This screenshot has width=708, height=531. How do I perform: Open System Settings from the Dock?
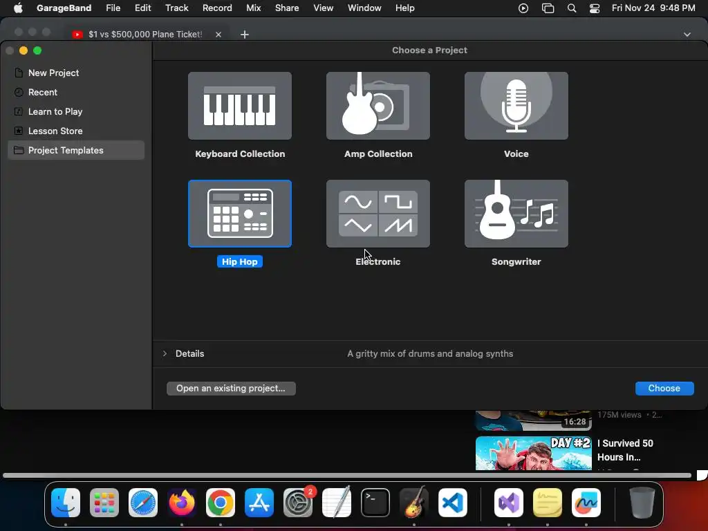(298, 503)
